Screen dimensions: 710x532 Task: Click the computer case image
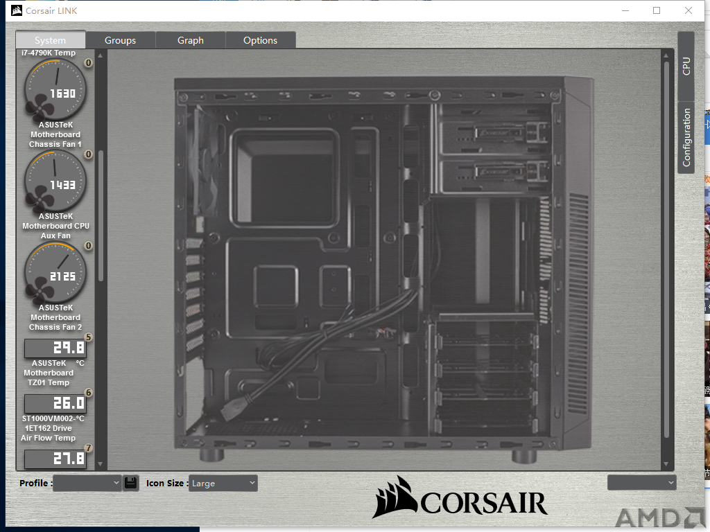click(383, 269)
